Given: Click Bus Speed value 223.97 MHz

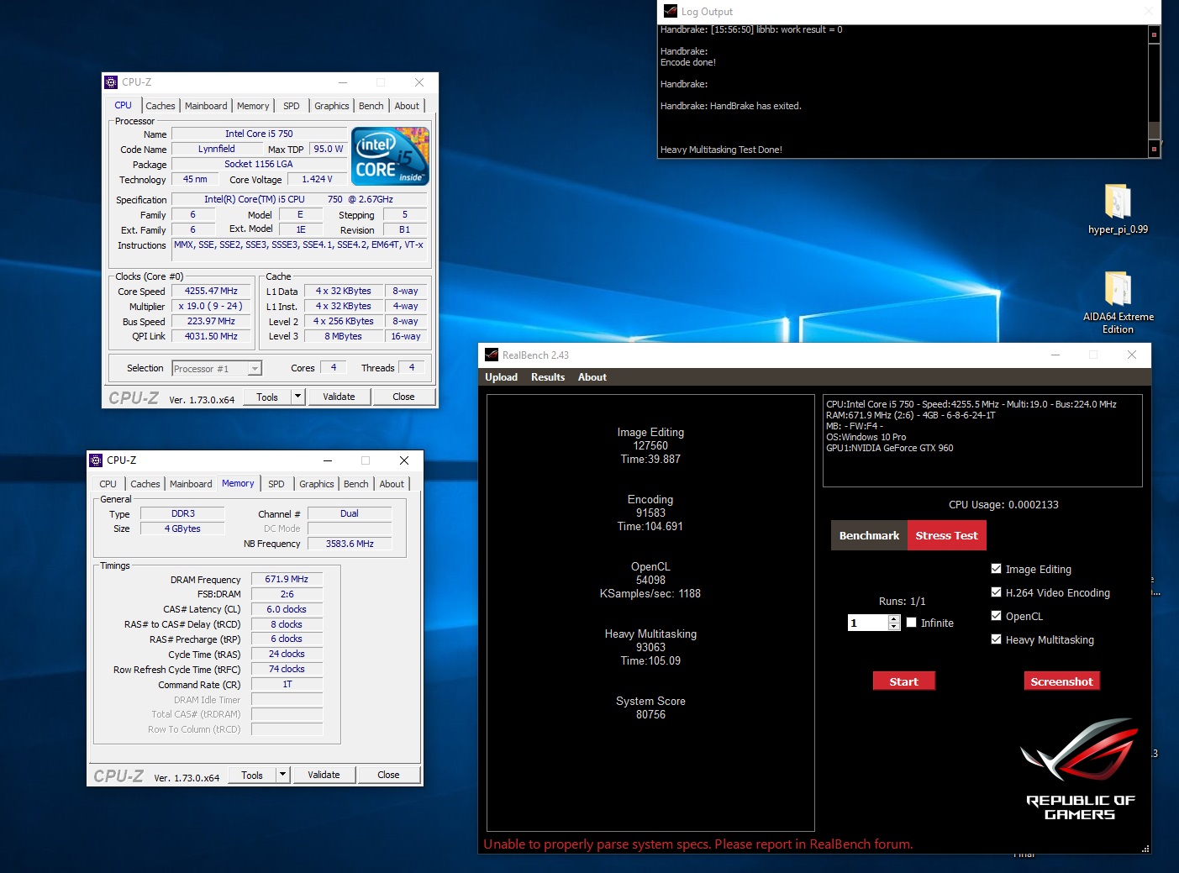Looking at the screenshot, I should tap(212, 321).
